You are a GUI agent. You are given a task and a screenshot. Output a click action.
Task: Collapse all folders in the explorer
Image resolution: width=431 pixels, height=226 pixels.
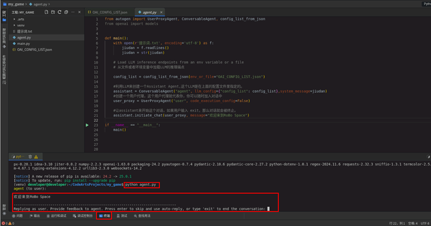point(66,12)
